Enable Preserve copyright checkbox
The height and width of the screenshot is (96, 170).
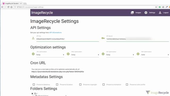click(80, 85)
